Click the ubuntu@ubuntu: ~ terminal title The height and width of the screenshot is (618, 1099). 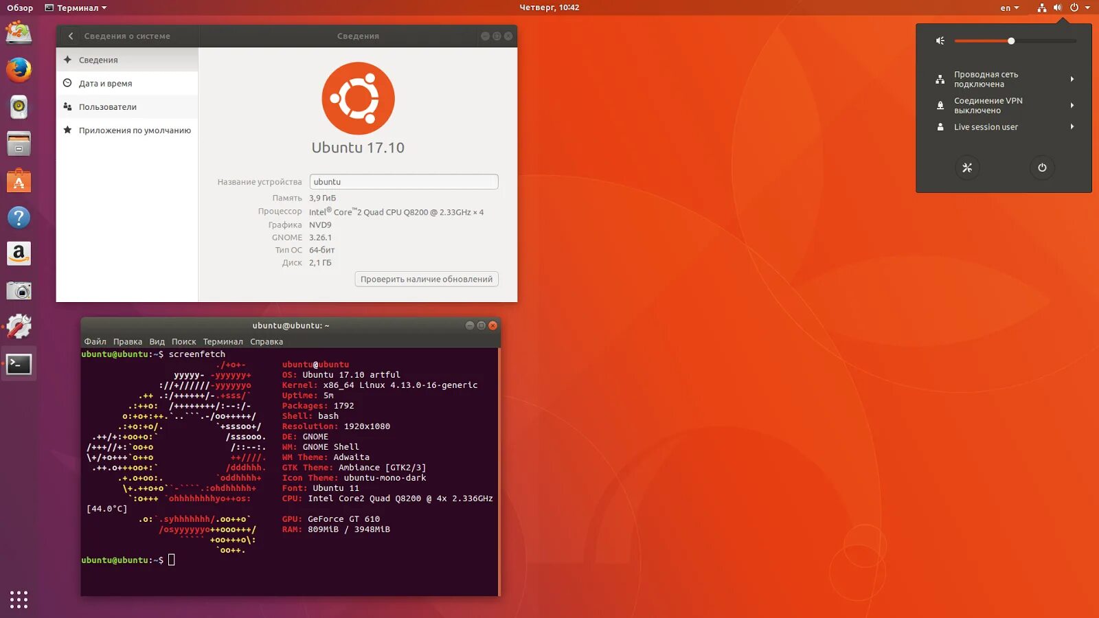(x=291, y=325)
